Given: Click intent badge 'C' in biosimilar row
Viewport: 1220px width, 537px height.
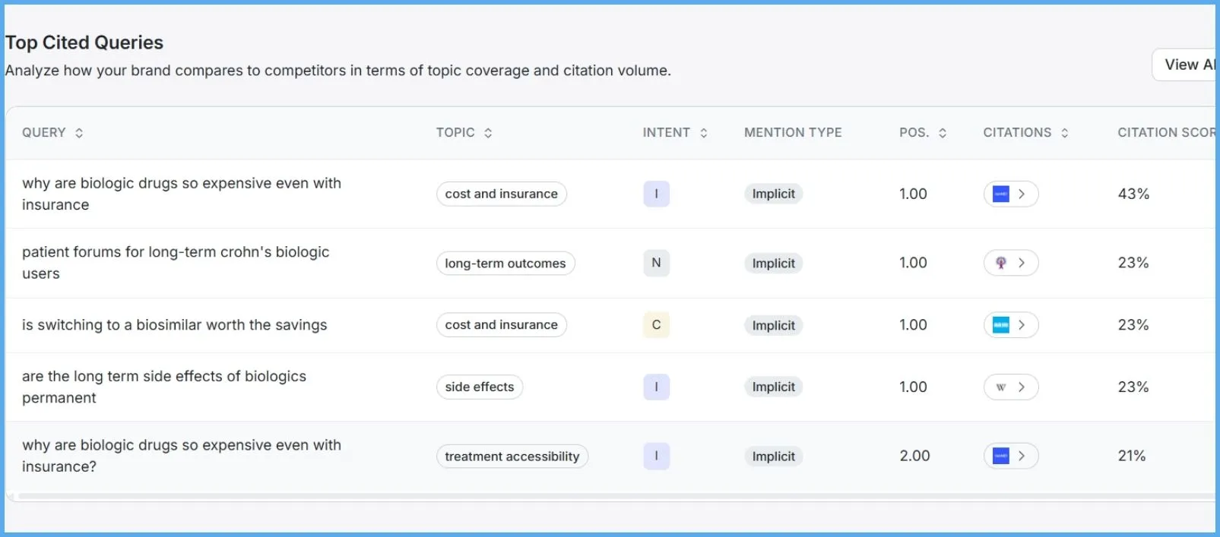Looking at the screenshot, I should click(x=656, y=325).
